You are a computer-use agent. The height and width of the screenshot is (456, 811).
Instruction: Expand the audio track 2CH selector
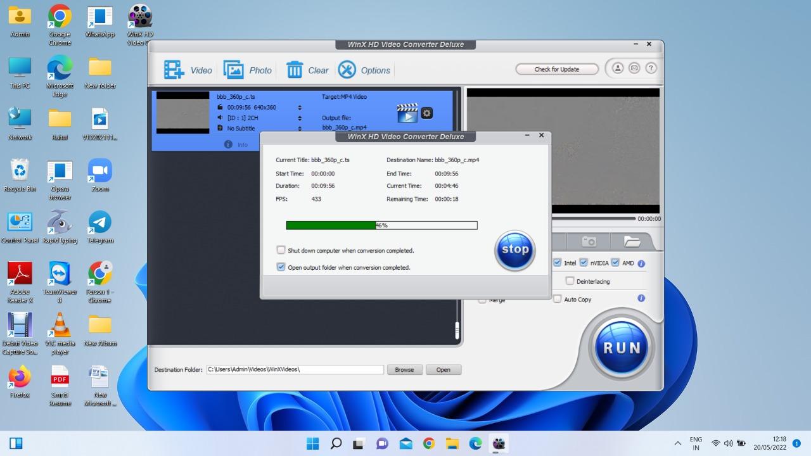click(300, 118)
